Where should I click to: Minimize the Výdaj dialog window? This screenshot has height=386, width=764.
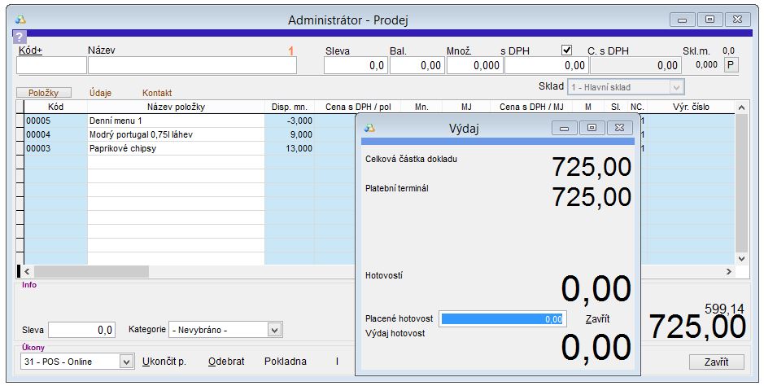564,128
